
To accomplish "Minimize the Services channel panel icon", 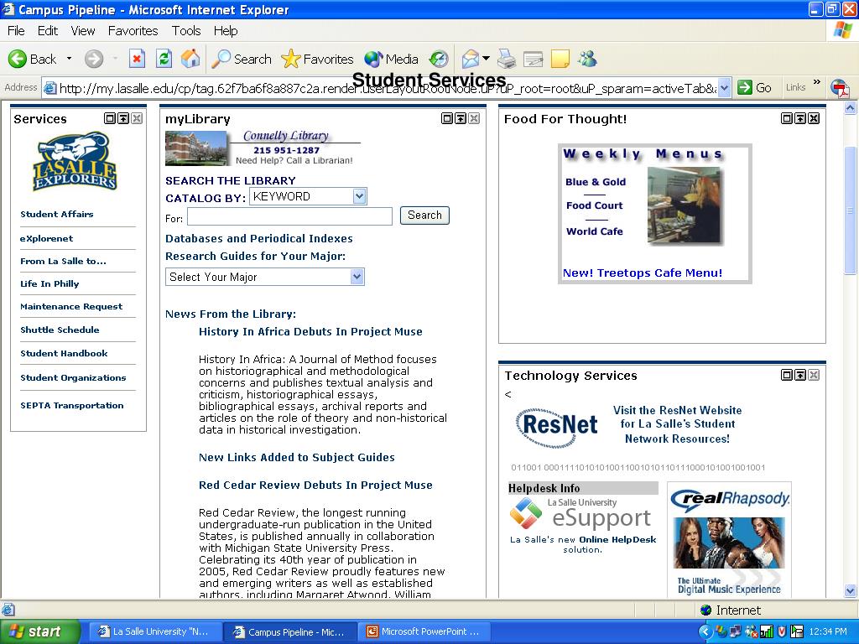I will pos(123,118).
